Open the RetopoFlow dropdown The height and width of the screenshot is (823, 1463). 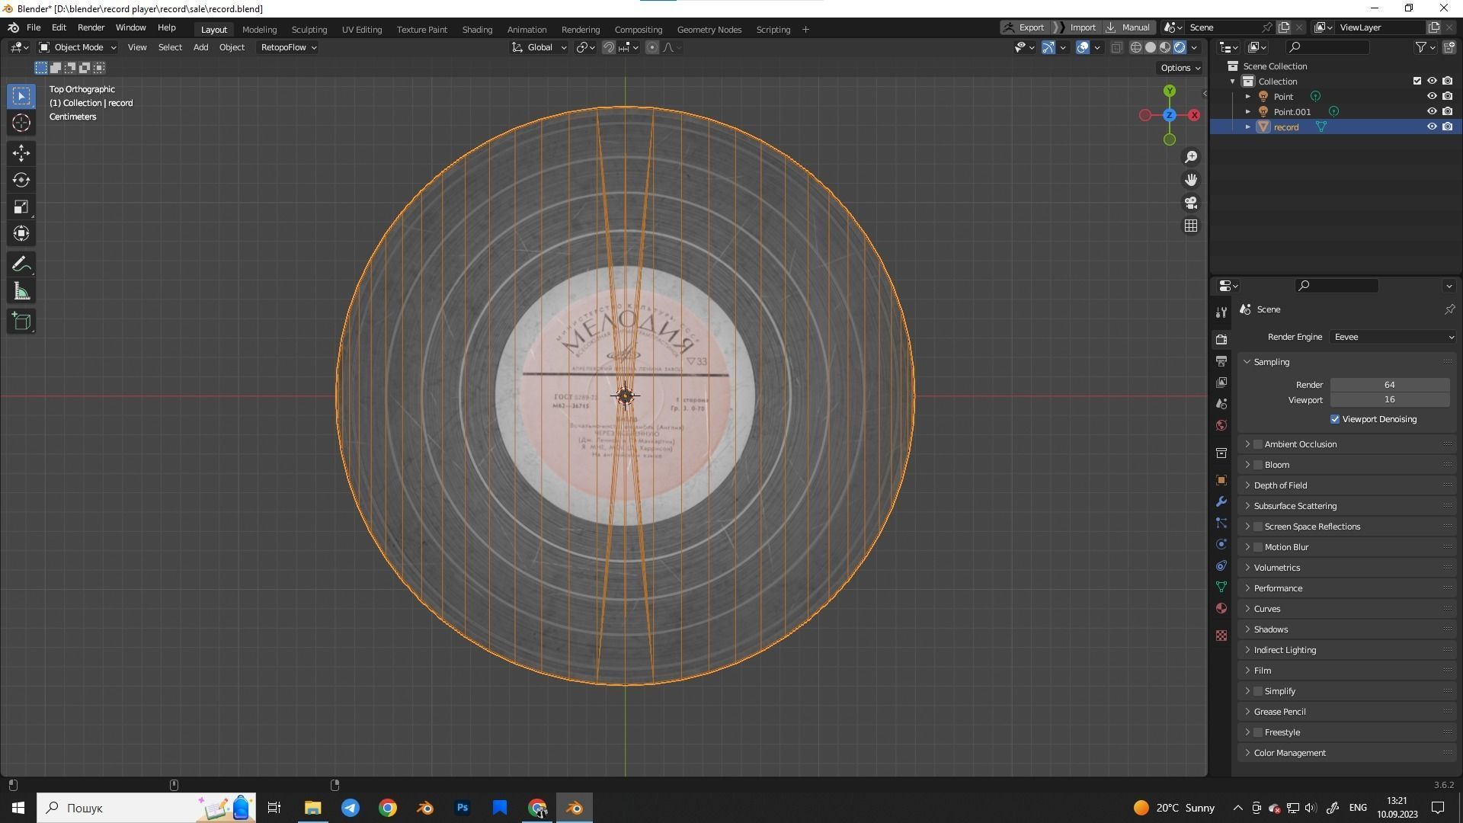coord(288,47)
